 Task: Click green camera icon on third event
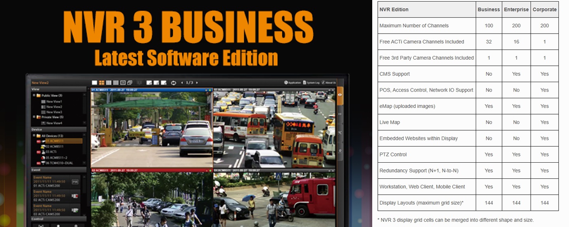tap(75, 210)
